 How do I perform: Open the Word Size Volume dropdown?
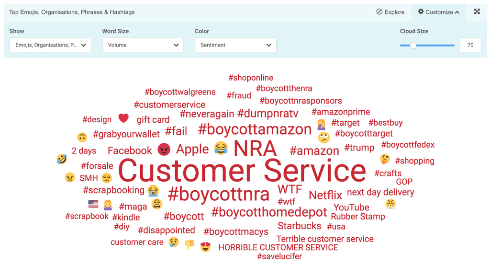coord(143,45)
